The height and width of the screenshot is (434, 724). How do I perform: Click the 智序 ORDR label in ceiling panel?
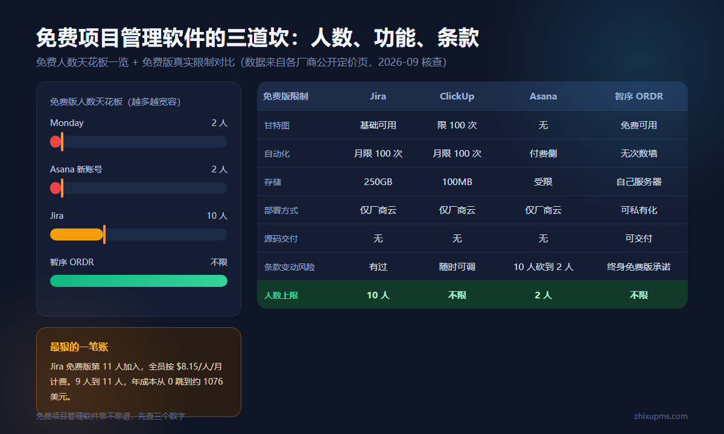click(x=72, y=262)
